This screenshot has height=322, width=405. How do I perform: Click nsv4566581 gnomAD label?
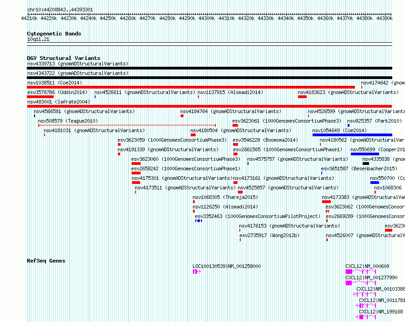coord(84,111)
